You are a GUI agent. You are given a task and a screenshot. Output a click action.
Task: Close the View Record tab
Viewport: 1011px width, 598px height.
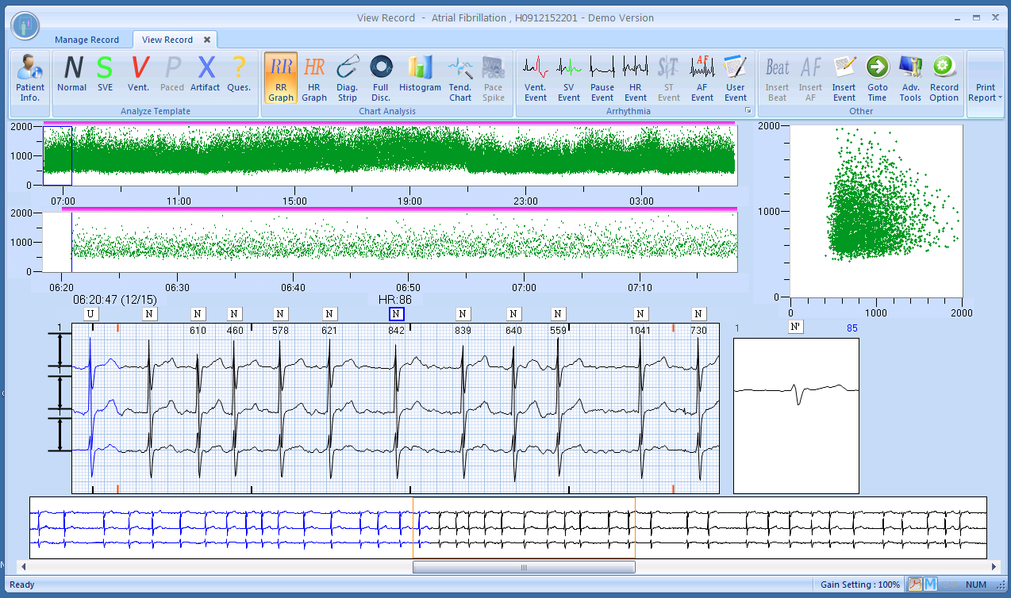[207, 40]
